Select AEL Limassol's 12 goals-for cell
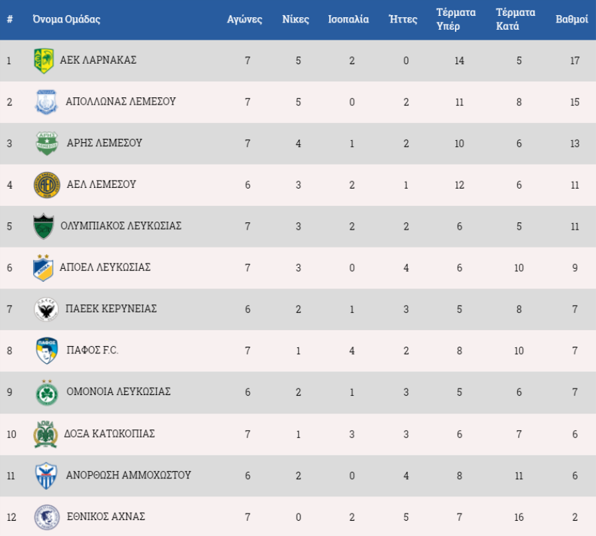 coord(460,185)
